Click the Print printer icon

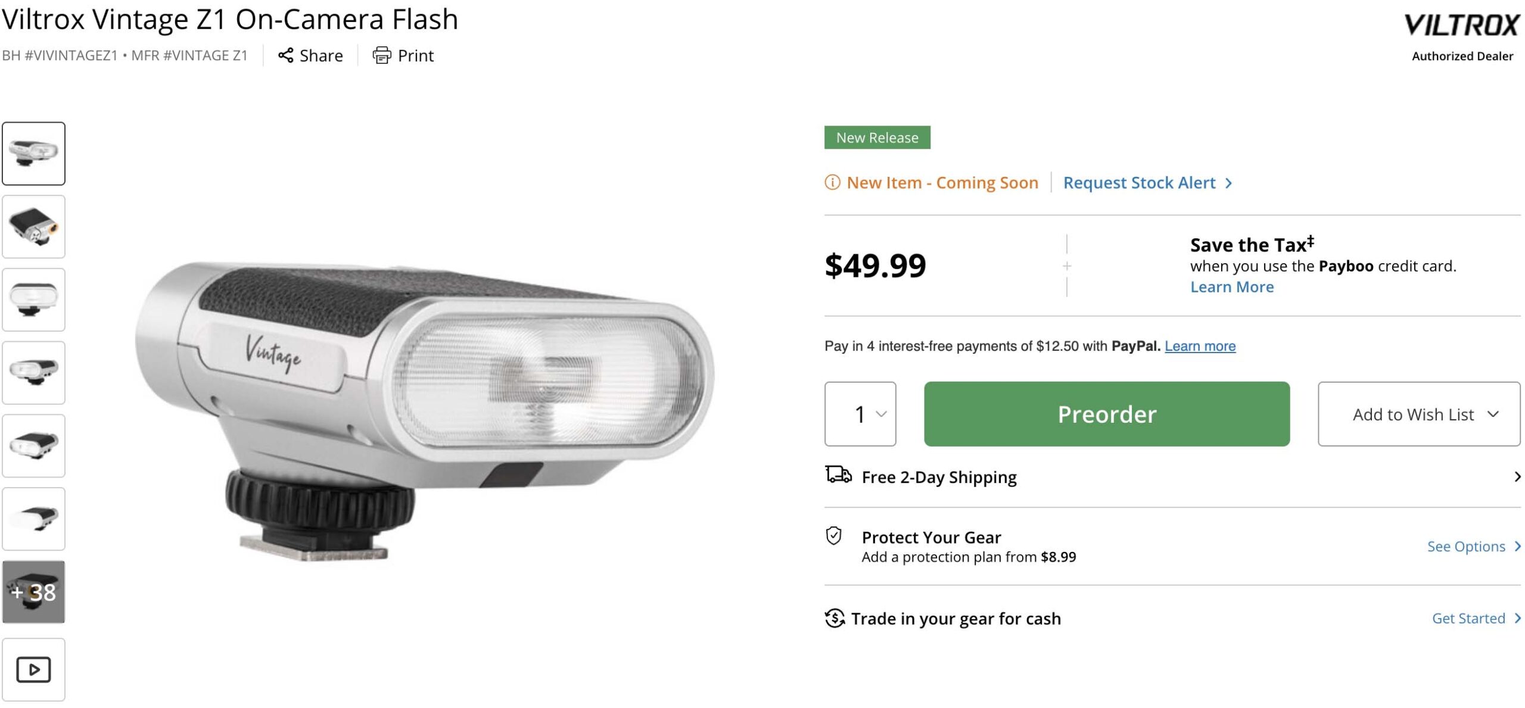(382, 55)
